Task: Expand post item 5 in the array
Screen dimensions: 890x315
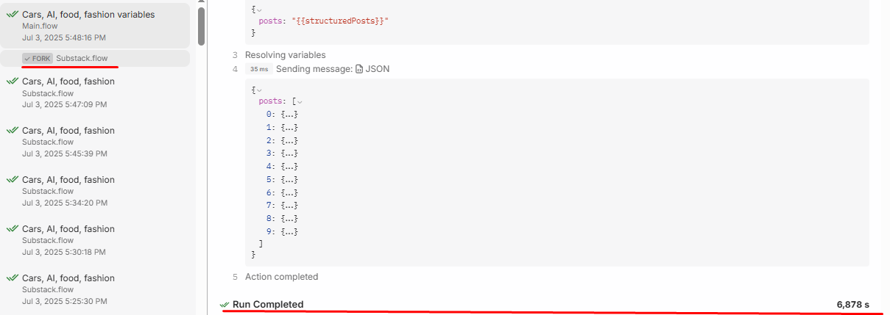Action: [x=289, y=180]
